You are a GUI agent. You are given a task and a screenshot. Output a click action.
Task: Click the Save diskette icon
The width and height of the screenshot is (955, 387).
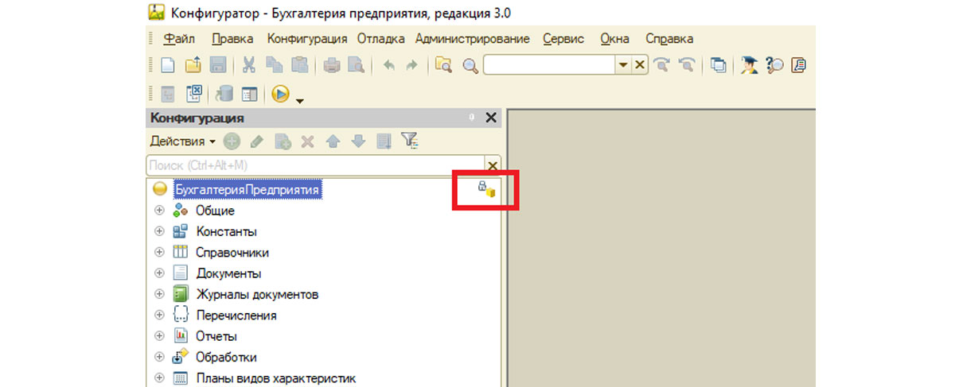pos(216,65)
